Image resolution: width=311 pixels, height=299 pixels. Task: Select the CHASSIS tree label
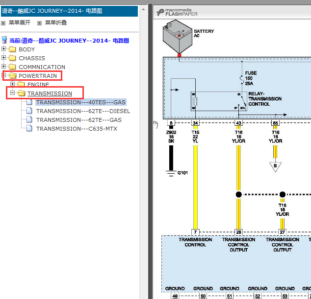(x=32, y=58)
